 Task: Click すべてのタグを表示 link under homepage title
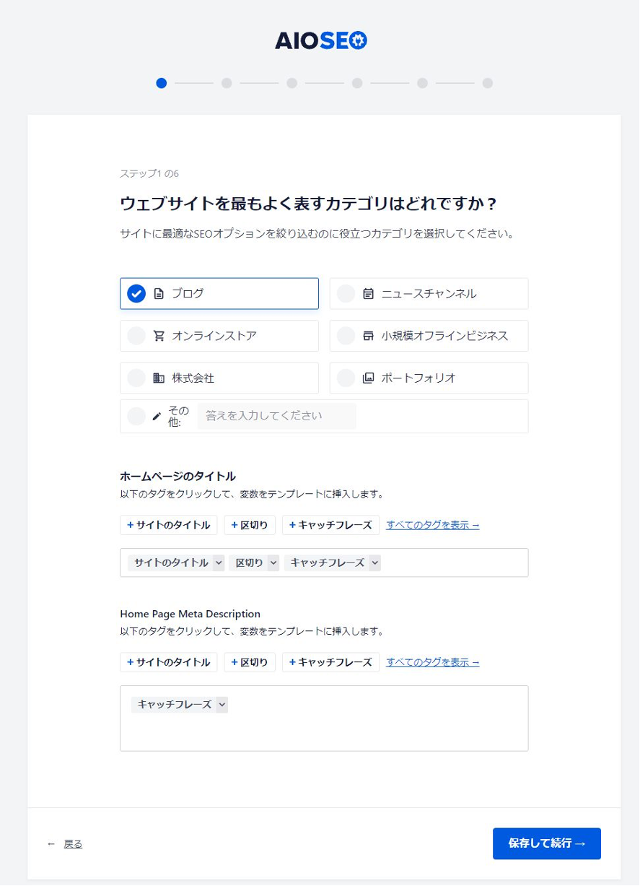(432, 525)
